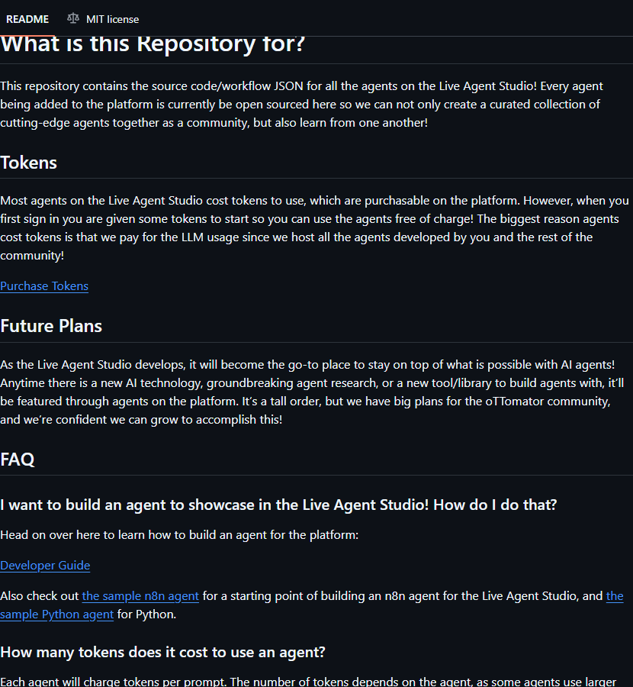Jump to the FAQ heading
Image resolution: width=633 pixels, height=687 pixels.
click(18, 460)
